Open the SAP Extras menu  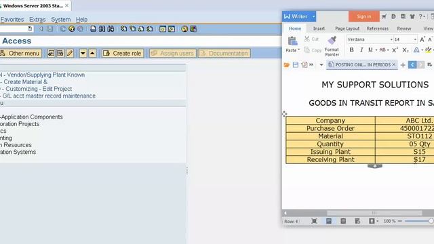coord(37,20)
